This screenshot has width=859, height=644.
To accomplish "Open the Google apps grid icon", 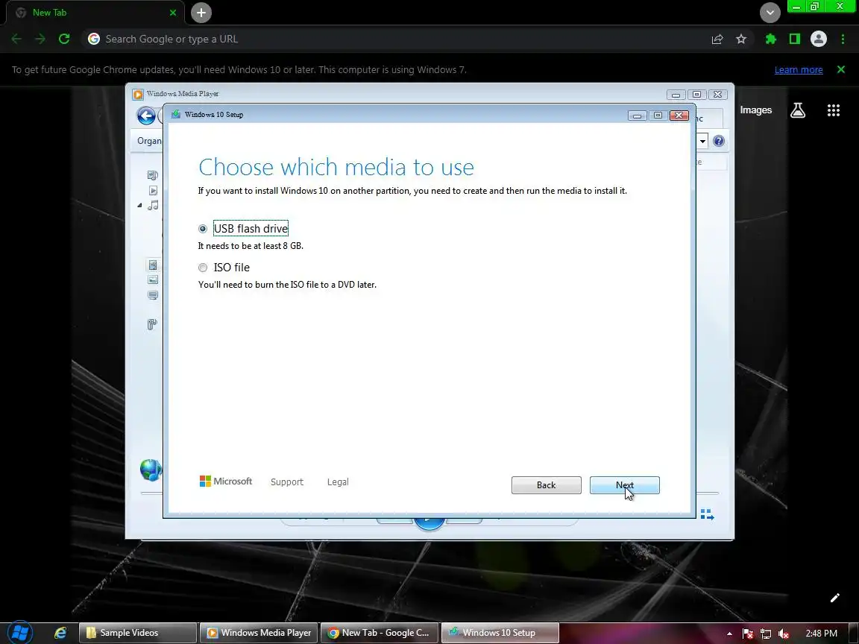I will tap(833, 110).
